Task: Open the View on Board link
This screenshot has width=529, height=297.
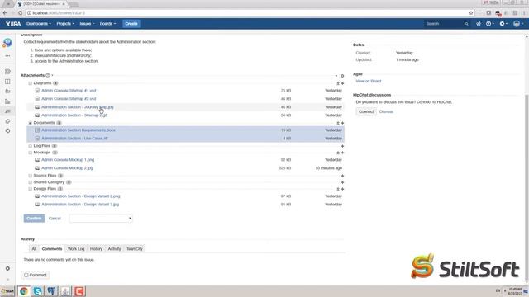Action: 369,81
